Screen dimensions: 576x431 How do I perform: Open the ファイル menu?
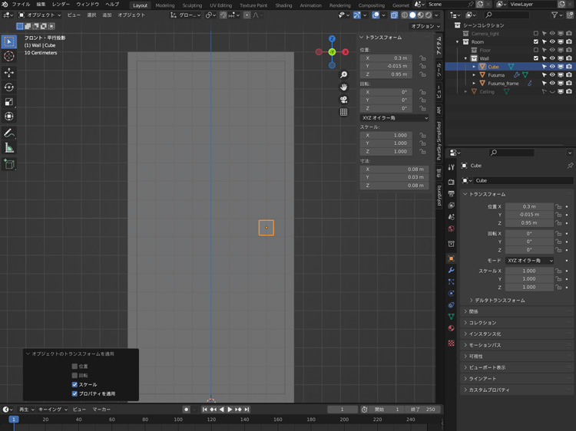21,5
